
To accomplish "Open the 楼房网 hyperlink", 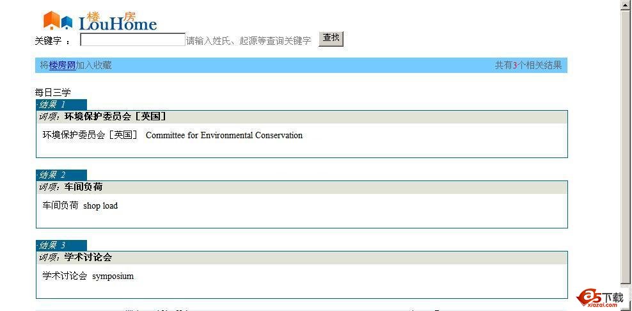I will [x=62, y=65].
